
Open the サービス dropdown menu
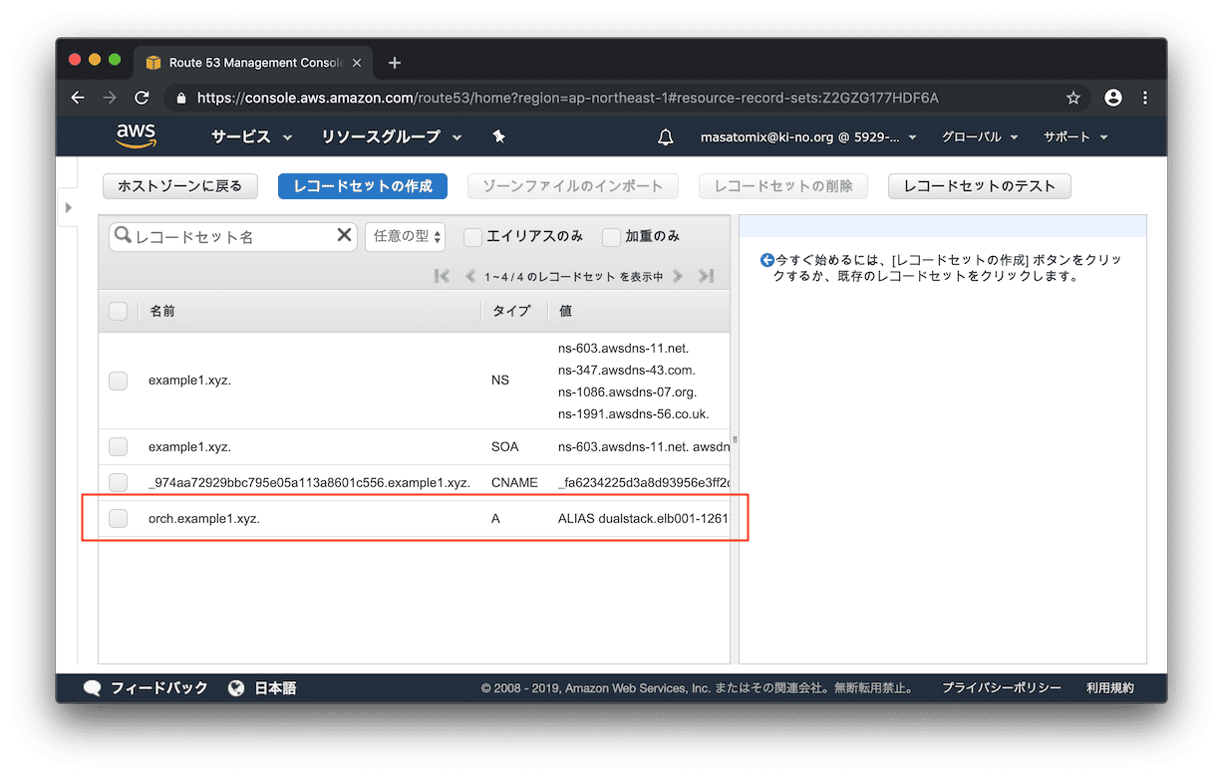click(x=251, y=137)
